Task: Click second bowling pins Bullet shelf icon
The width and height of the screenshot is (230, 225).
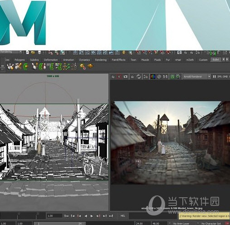Action: (x=18, y=66)
